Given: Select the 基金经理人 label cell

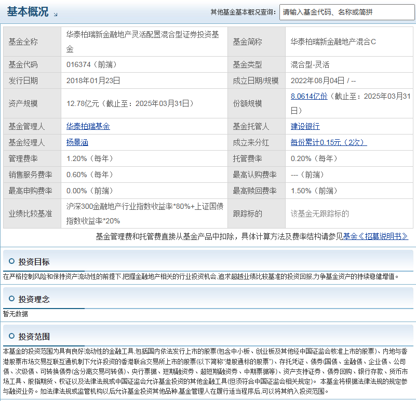Looking at the screenshot, I should tap(32, 142).
